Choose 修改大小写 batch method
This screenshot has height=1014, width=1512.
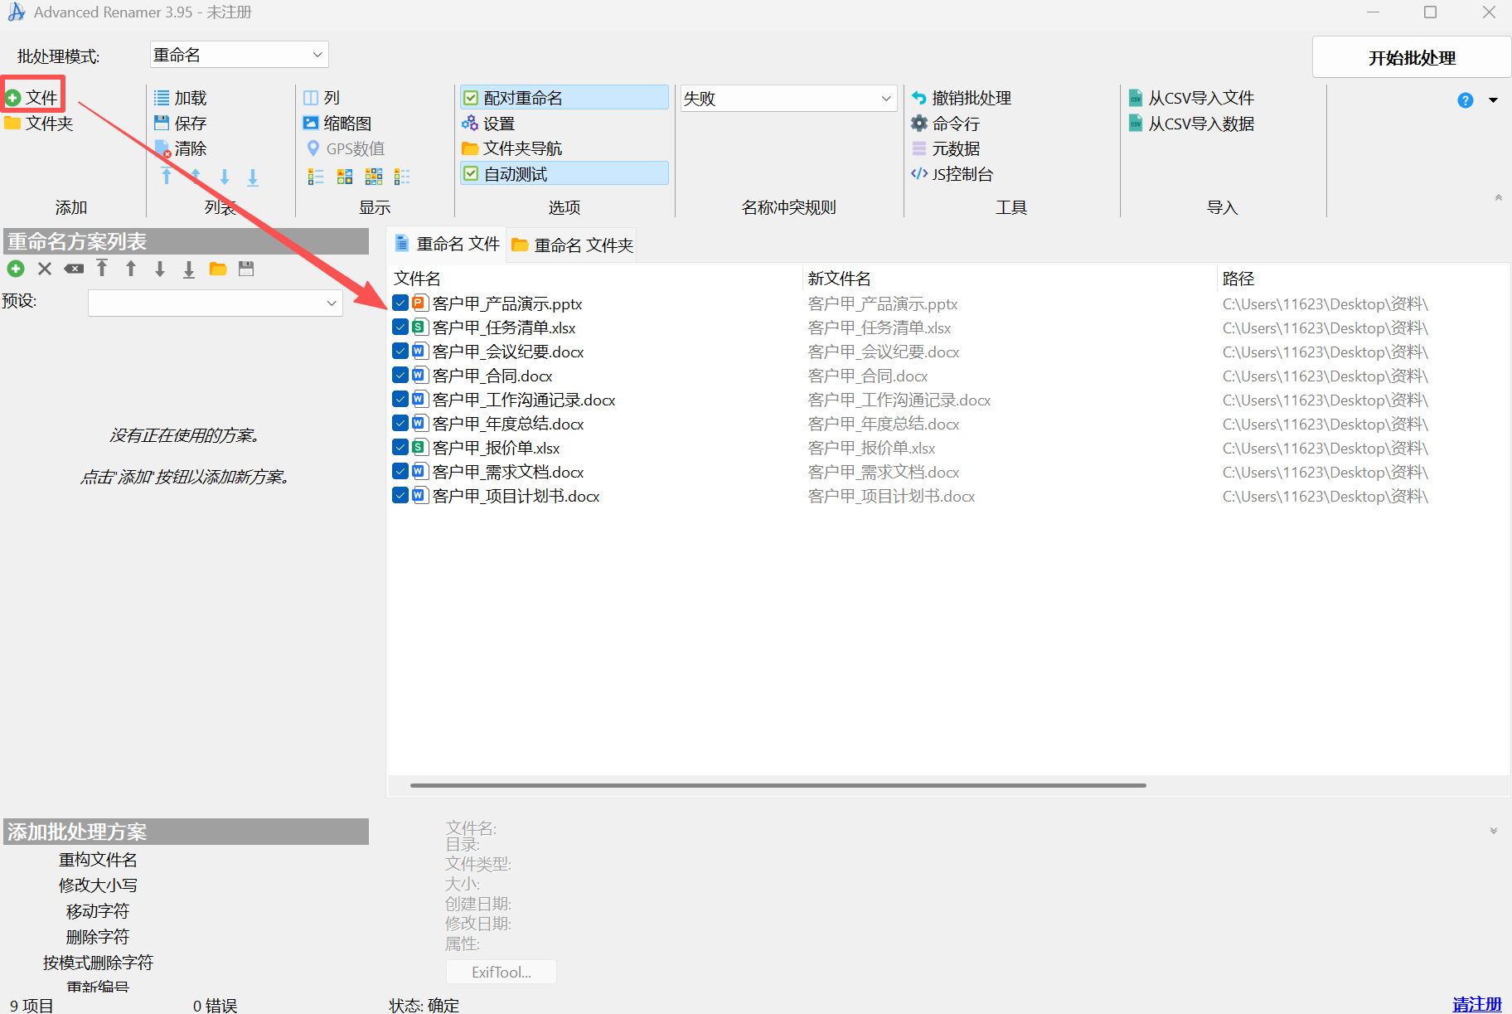[98, 885]
